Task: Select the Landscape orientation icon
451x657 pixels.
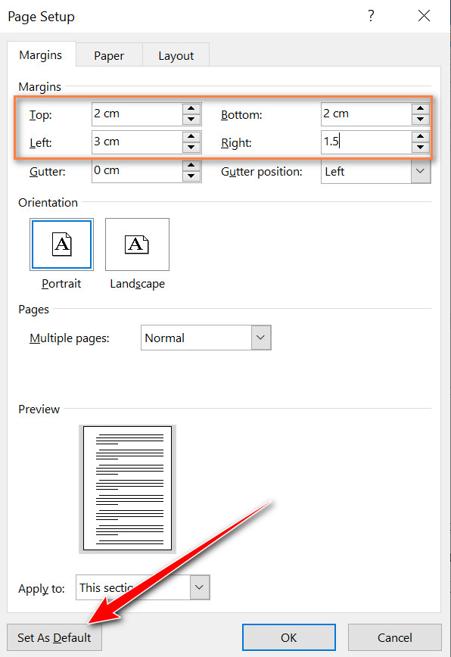Action: point(138,244)
